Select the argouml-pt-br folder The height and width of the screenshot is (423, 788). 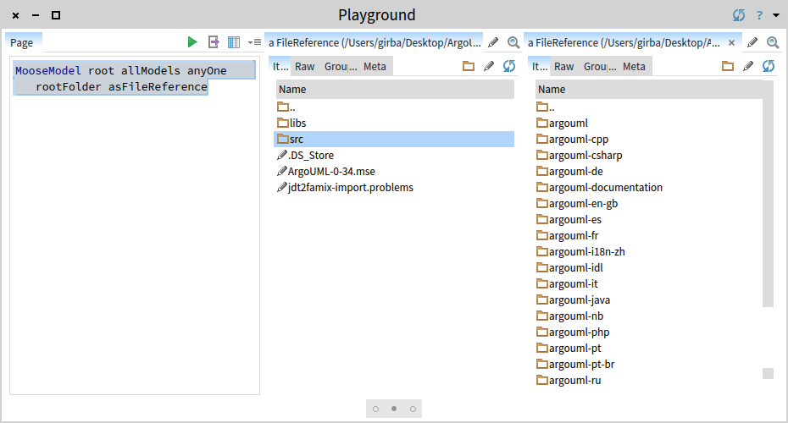[x=648, y=364]
